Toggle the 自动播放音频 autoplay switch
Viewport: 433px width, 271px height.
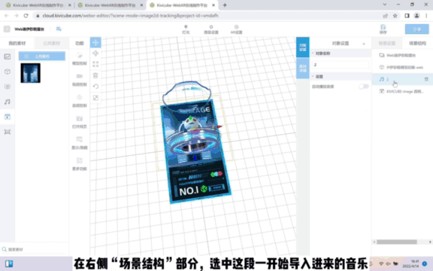pos(363,87)
